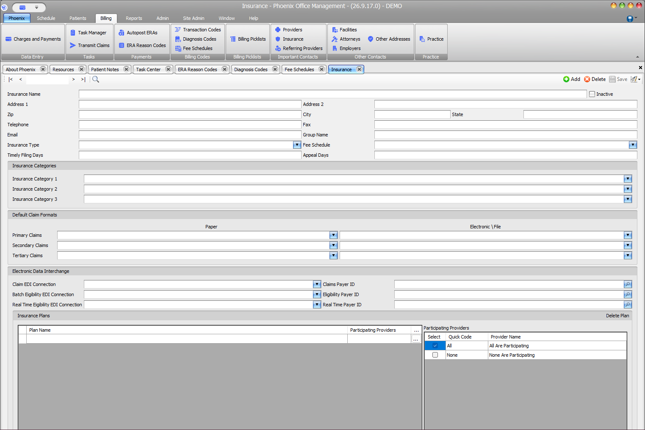This screenshot has height=430, width=645.
Task: Open the Patients ribbon tab
Action: coord(78,18)
